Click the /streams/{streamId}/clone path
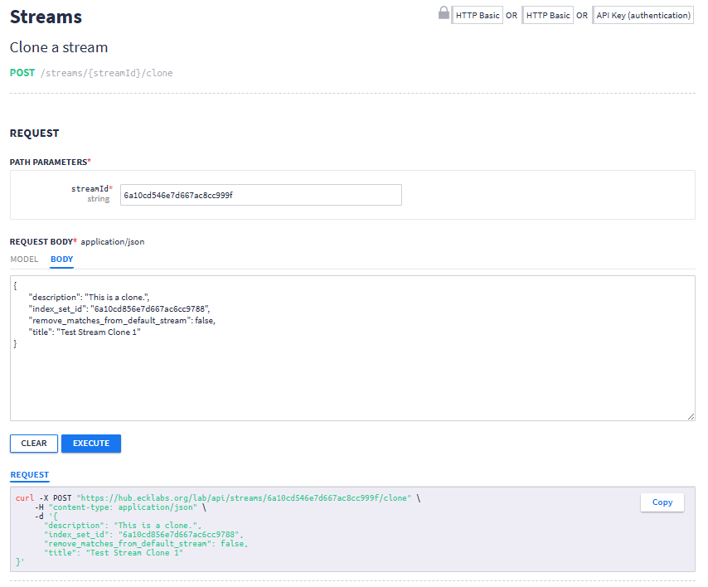Screen dimensions: 708x587 (107, 73)
